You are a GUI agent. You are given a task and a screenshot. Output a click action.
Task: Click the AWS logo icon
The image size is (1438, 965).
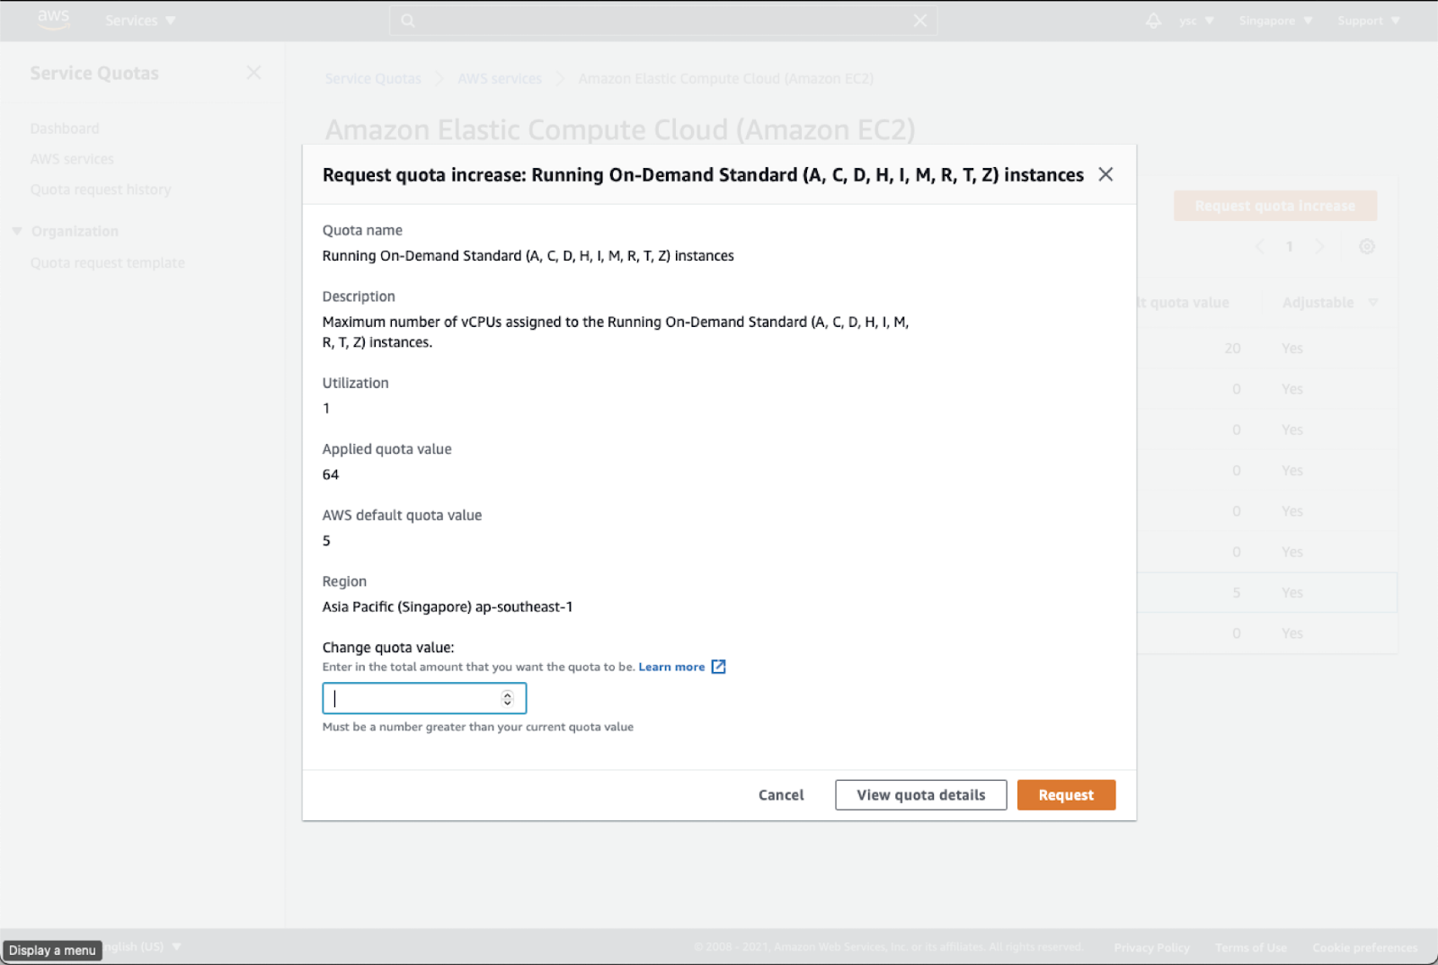54,20
